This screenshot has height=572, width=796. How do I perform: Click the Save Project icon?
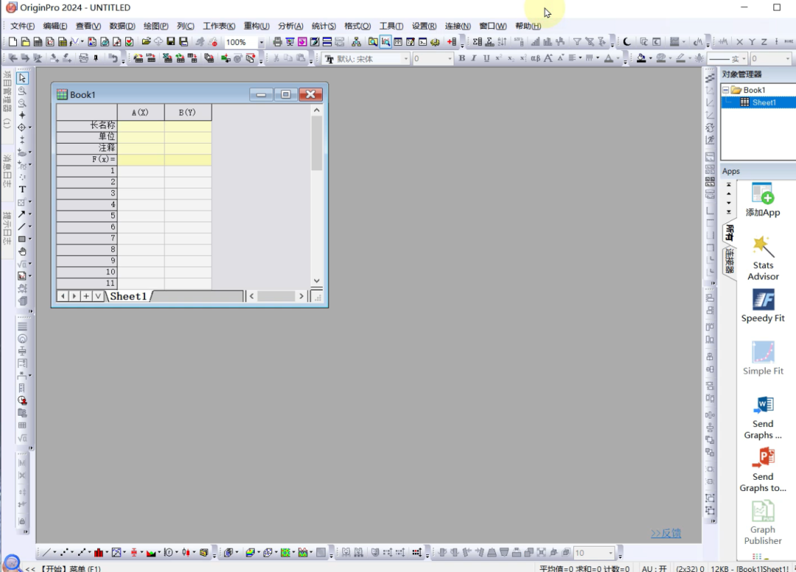point(171,42)
